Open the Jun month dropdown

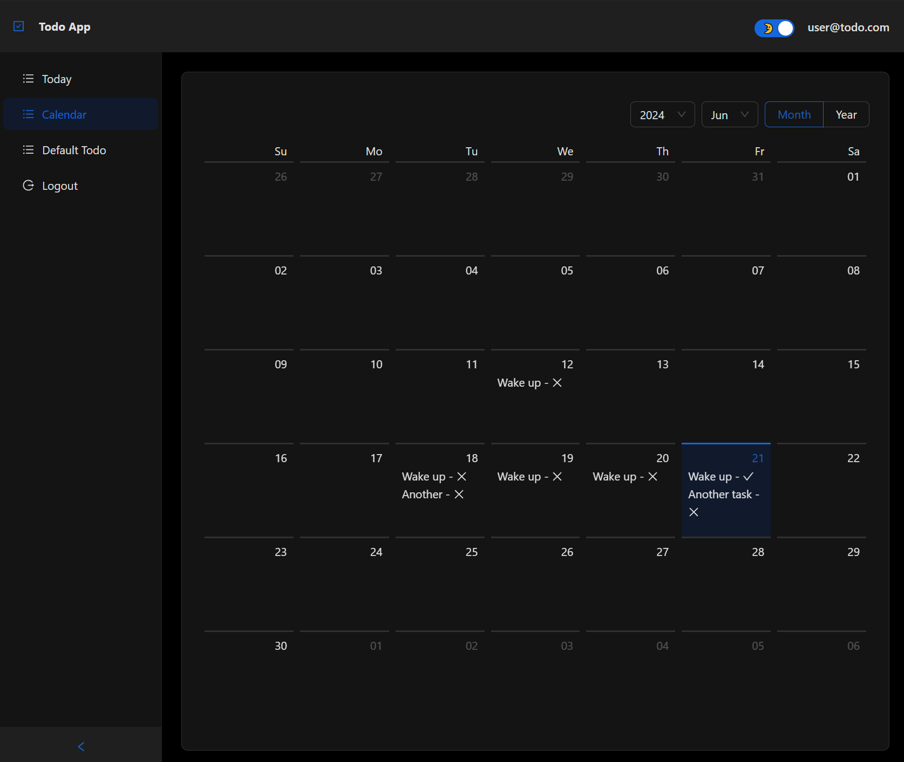[x=729, y=114]
